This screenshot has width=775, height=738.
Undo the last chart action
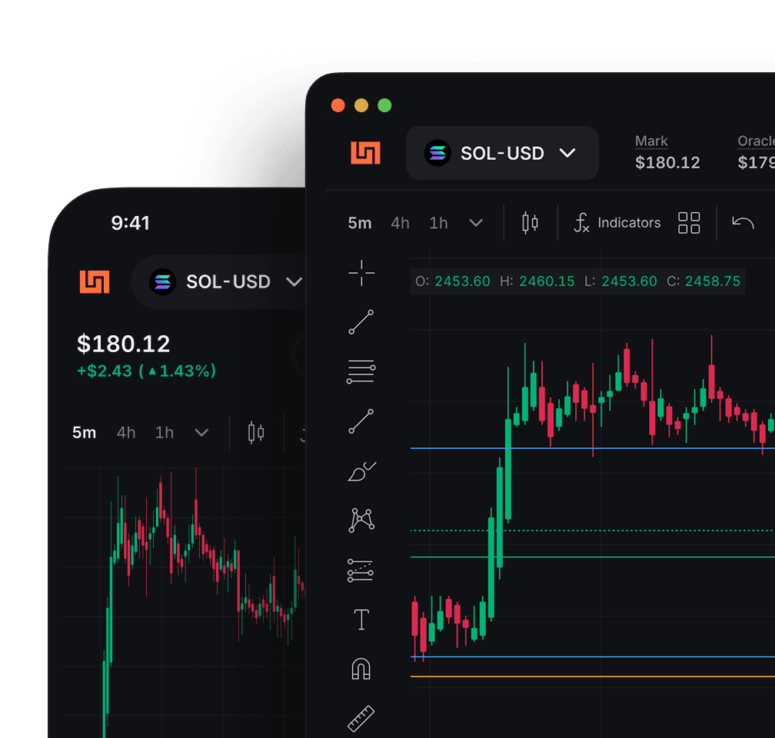tap(742, 222)
